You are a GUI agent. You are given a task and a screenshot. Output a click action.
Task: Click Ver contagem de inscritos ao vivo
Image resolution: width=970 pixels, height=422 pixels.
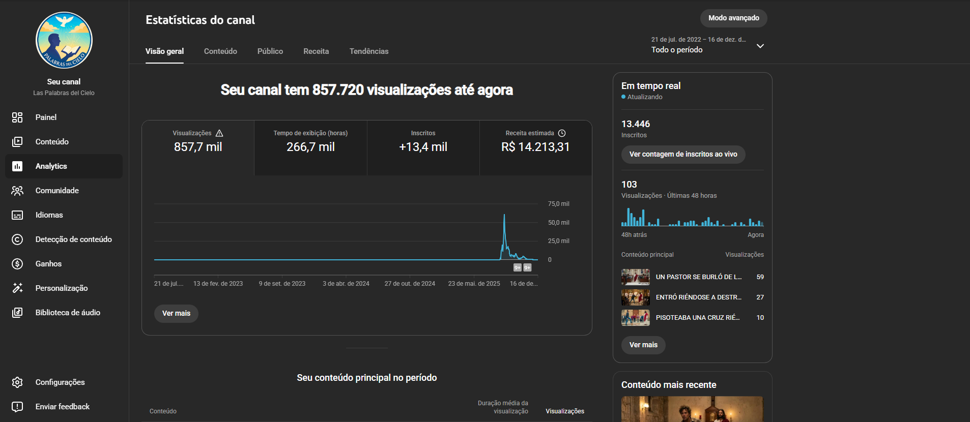tap(683, 154)
